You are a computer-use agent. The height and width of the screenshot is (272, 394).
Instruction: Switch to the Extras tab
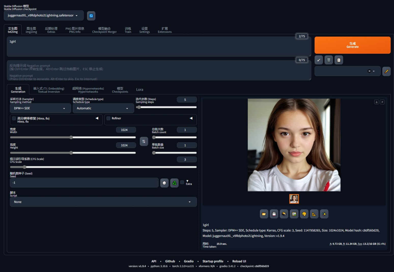51,30
